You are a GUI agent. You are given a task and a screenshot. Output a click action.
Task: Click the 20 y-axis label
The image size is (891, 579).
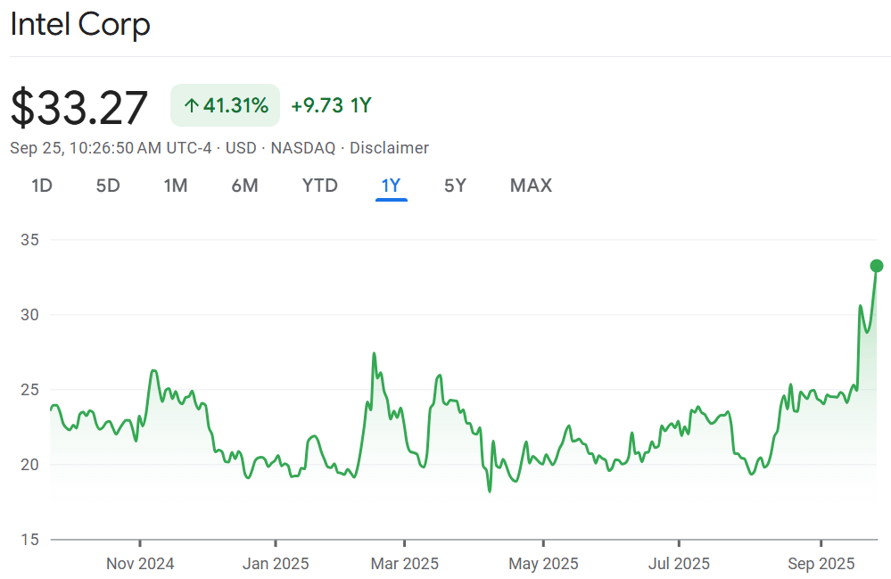click(29, 465)
